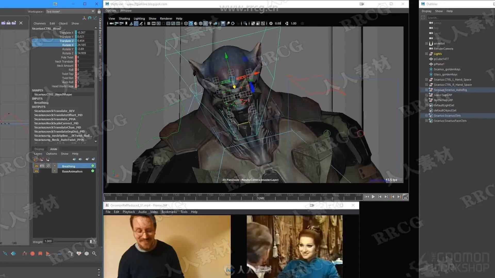Open the Workspace Ted Anim dropdown
The height and width of the screenshot is (278, 495).
70,12
